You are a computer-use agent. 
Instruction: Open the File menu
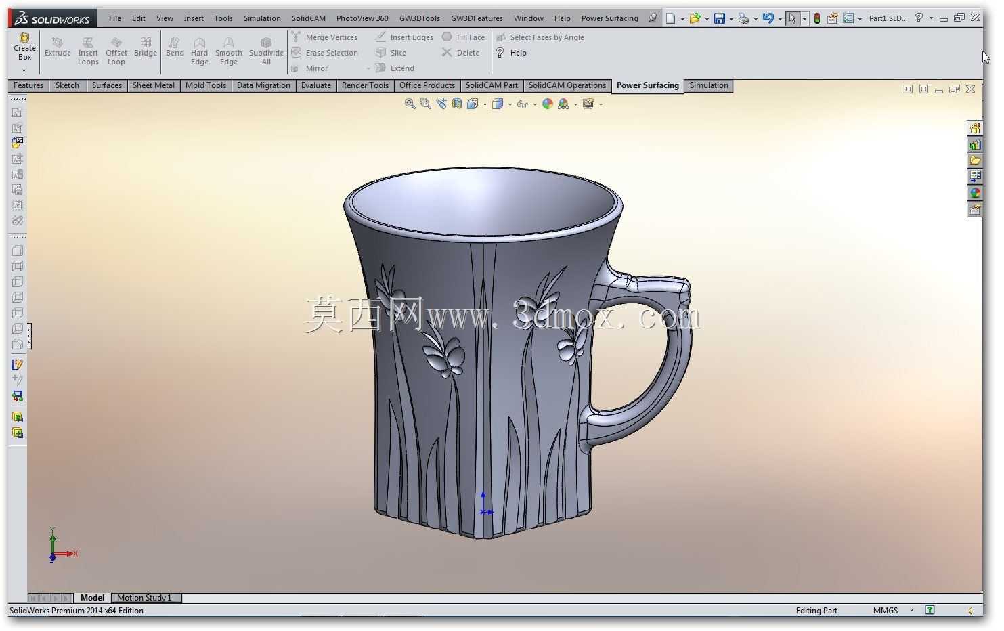pyautogui.click(x=115, y=18)
